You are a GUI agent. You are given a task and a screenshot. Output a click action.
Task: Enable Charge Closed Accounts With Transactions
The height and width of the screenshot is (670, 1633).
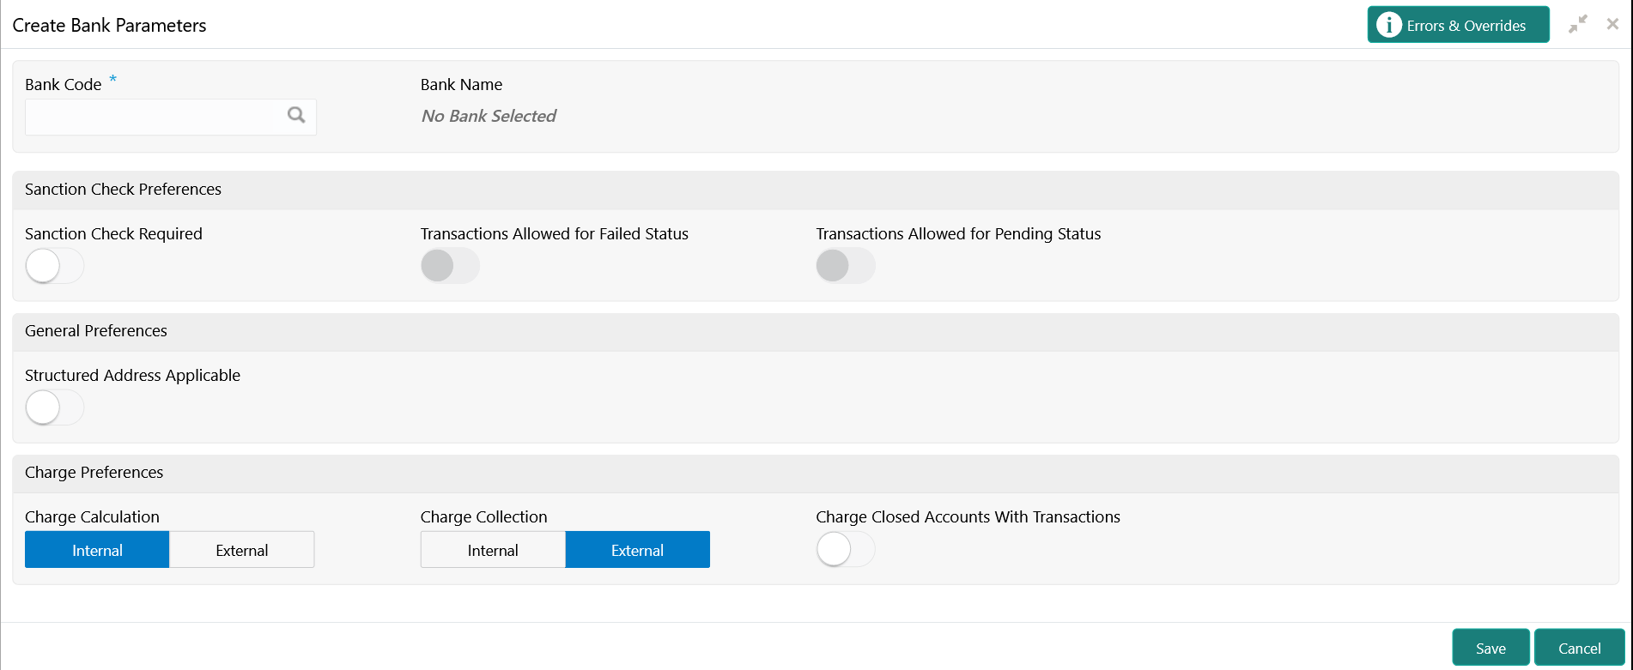(845, 549)
